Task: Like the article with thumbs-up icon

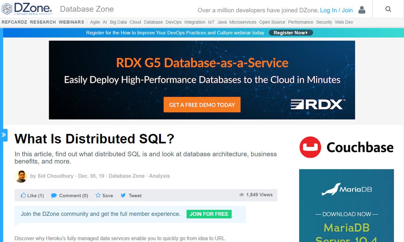Action: click(x=23, y=195)
